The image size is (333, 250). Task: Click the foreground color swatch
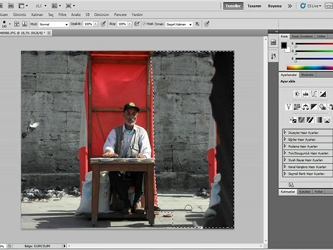284,45
